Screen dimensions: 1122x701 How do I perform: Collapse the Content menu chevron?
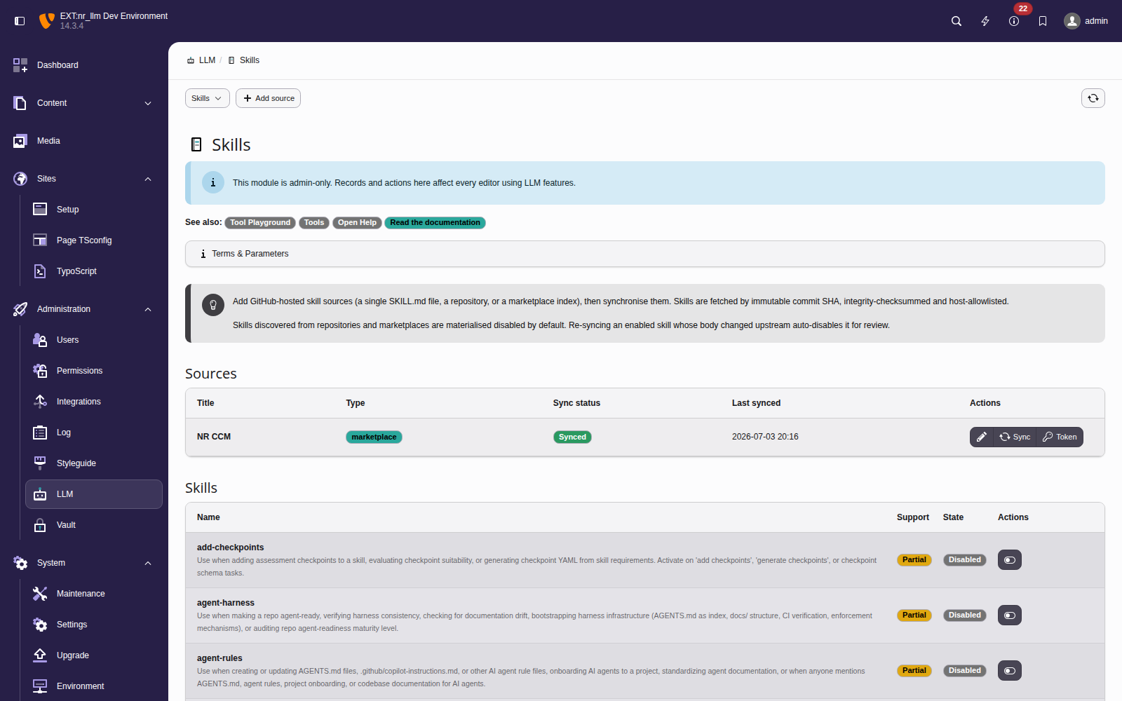[148, 103]
